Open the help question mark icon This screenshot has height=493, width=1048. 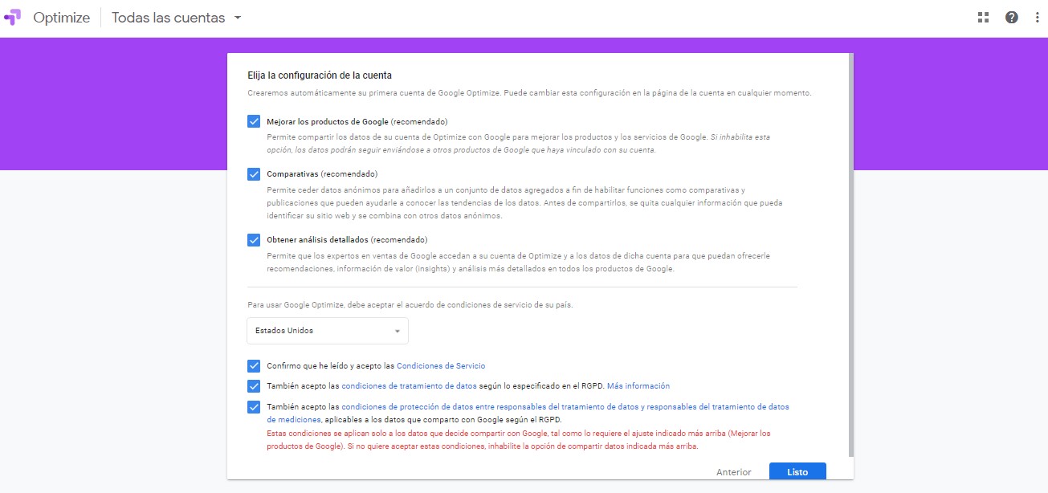1012,18
